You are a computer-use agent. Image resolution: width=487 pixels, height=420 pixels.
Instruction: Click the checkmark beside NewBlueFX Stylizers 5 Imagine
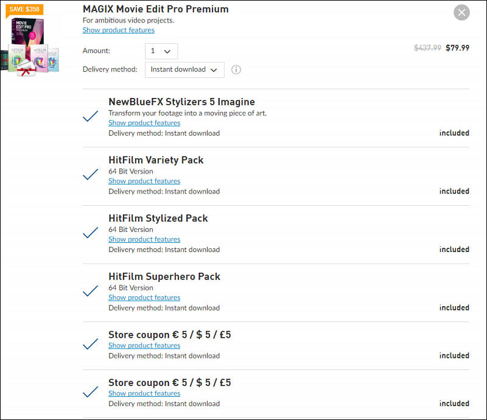[x=90, y=116]
